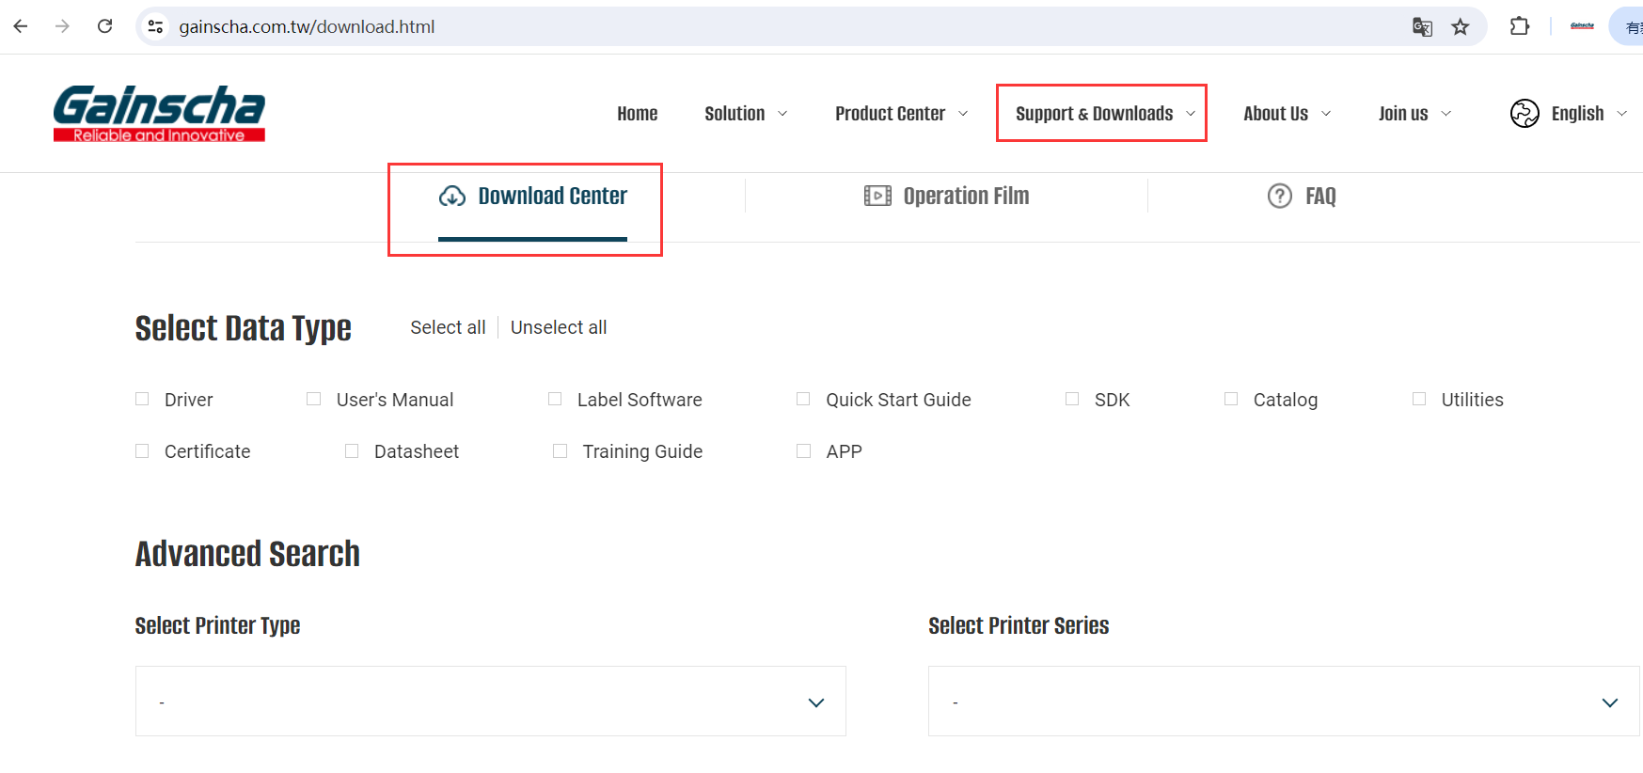Open the FAQ tab
The image size is (1643, 773).
1302,196
